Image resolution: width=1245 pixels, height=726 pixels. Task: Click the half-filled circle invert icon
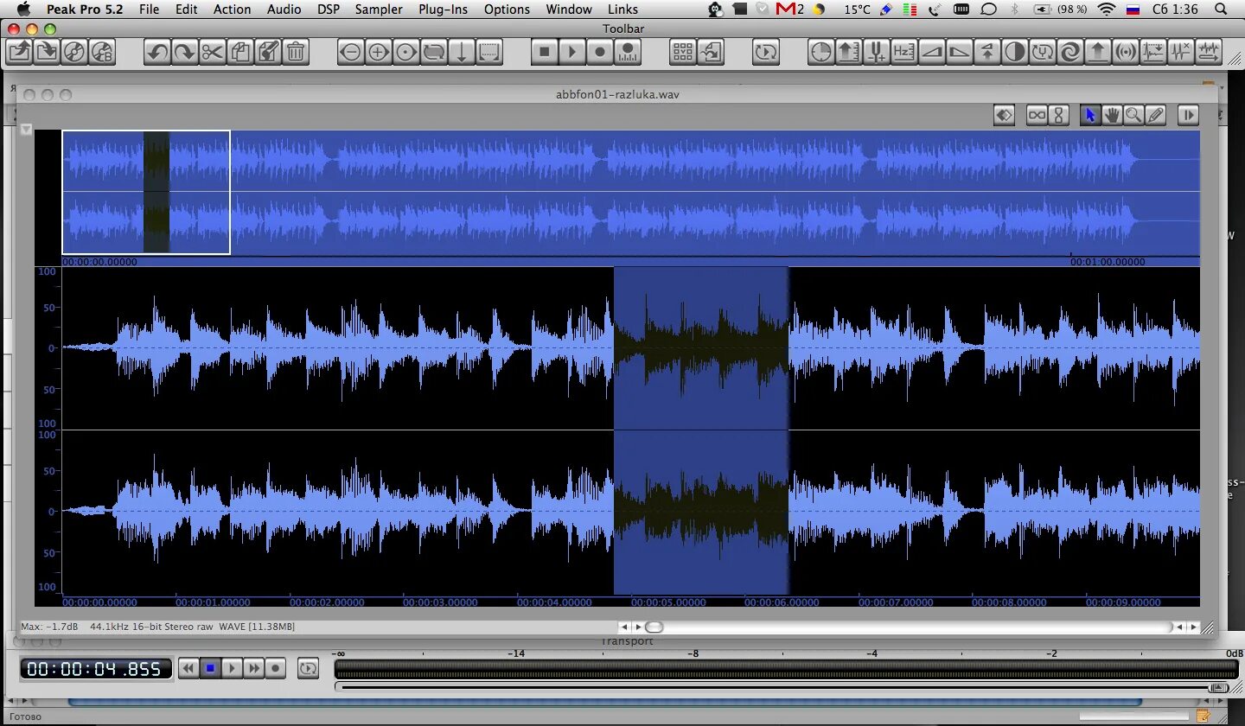[x=1014, y=52]
